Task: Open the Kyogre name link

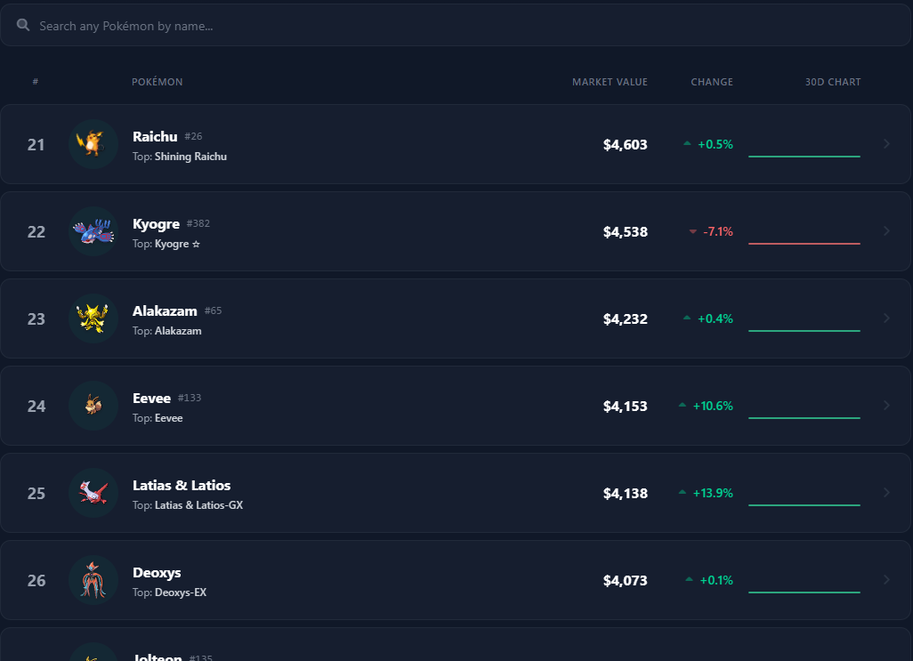Action: tap(156, 224)
